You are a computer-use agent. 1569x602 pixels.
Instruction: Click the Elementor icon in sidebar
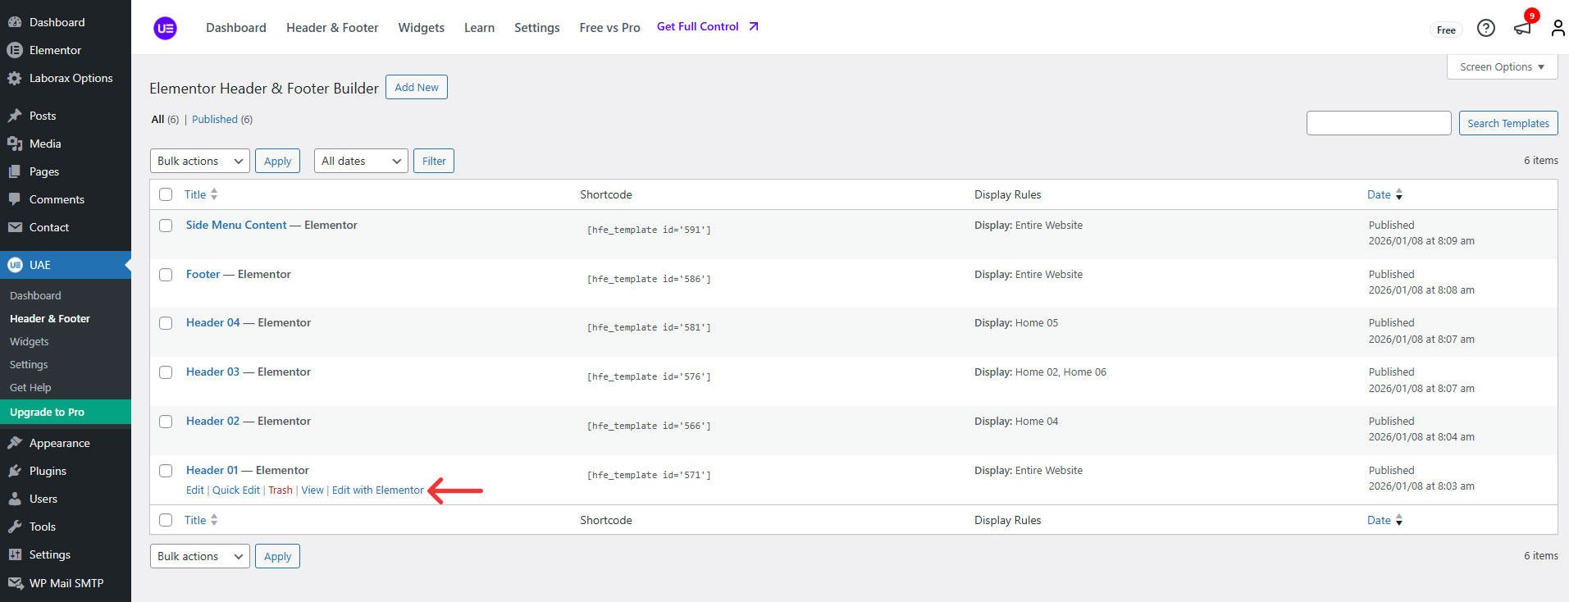point(15,50)
